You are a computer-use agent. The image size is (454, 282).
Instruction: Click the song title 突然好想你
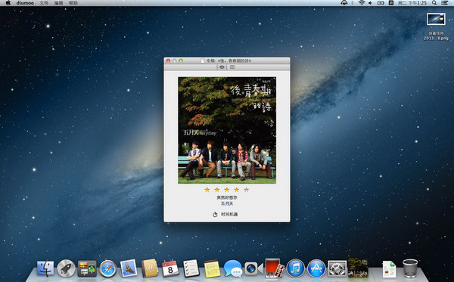coord(227,197)
